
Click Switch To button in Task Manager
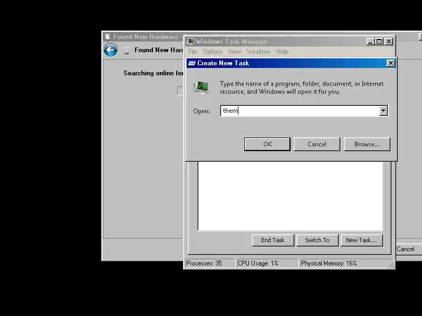click(x=317, y=240)
